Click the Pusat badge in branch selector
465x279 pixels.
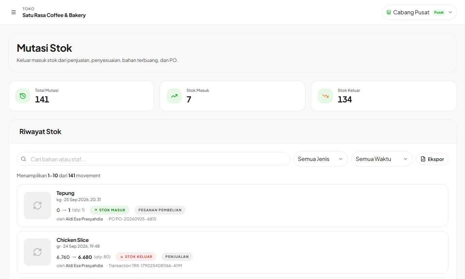point(439,12)
